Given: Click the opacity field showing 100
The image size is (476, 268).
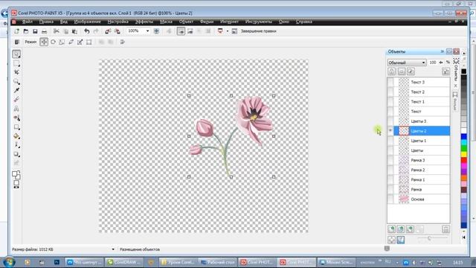Looking at the screenshot, I should [x=433, y=63].
